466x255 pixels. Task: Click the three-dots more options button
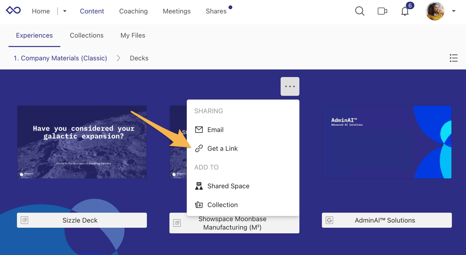coord(290,87)
